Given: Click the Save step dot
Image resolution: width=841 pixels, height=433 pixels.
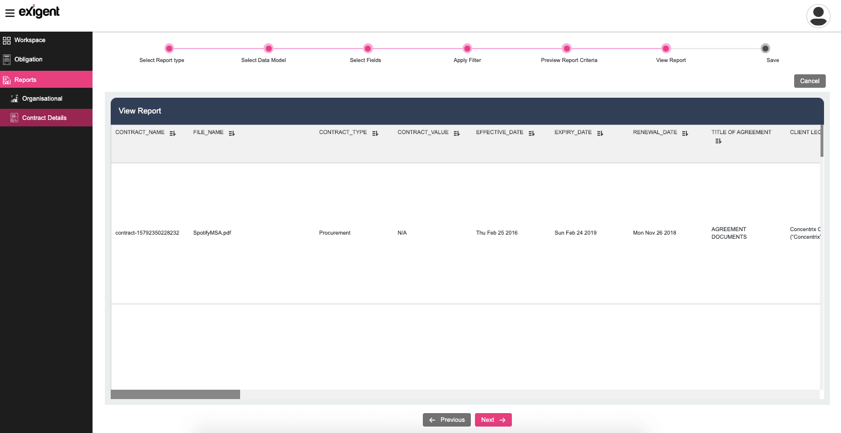Looking at the screenshot, I should click(x=765, y=49).
